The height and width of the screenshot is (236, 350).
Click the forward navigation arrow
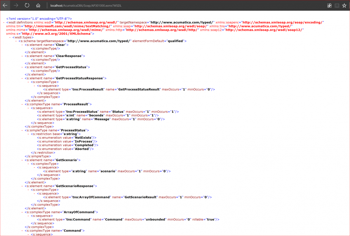point(16,5)
